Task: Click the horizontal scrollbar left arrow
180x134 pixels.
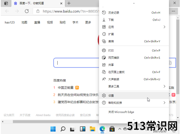Action: point(3,121)
